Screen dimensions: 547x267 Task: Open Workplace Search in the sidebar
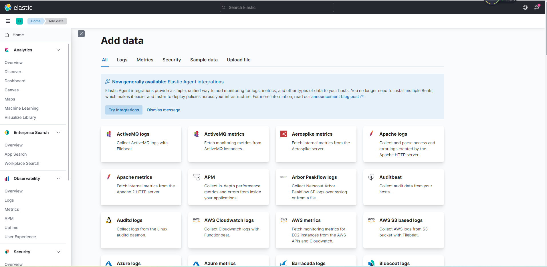coord(22,163)
